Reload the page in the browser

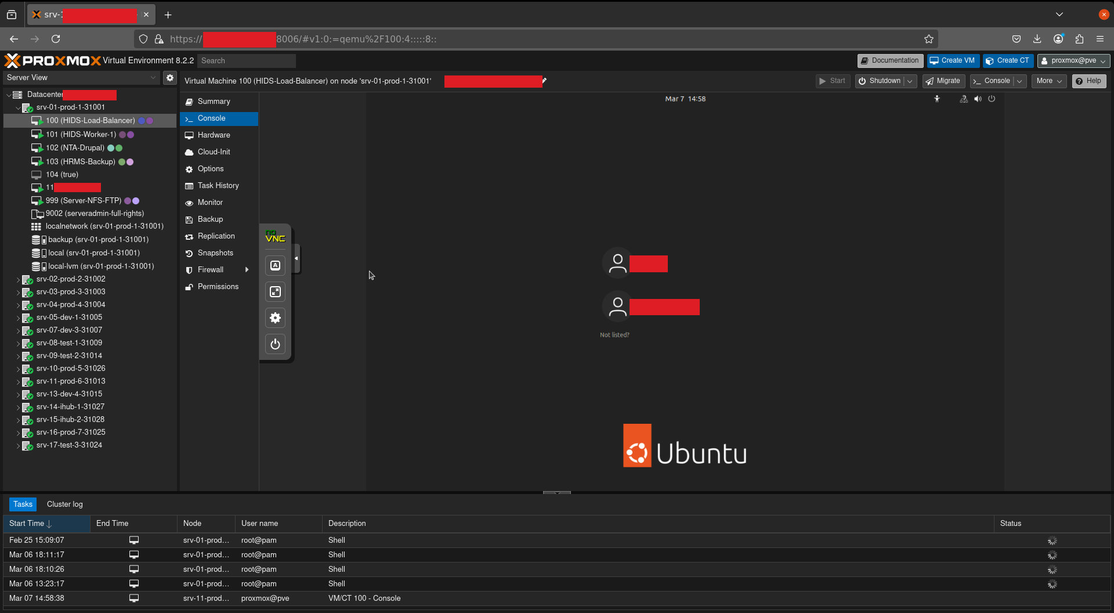(56, 39)
